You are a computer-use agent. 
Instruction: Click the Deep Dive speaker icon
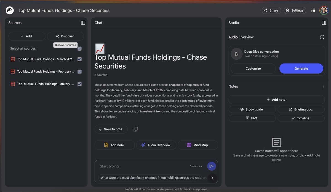pyautogui.click(x=236, y=54)
